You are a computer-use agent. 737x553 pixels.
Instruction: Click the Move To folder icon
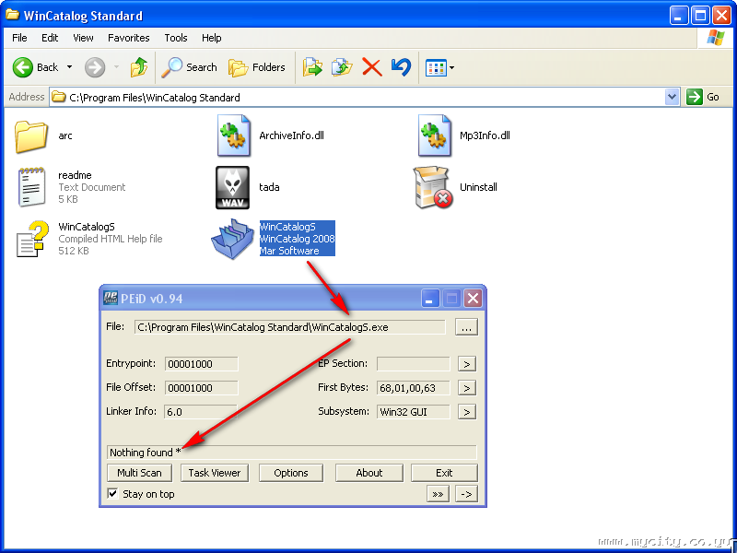[x=312, y=67]
